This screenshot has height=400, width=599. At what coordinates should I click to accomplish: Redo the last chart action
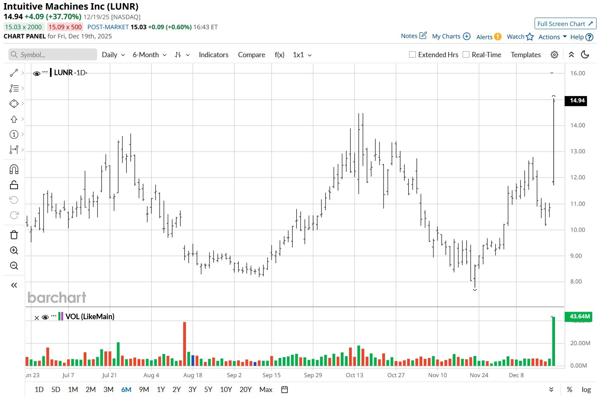click(x=14, y=215)
